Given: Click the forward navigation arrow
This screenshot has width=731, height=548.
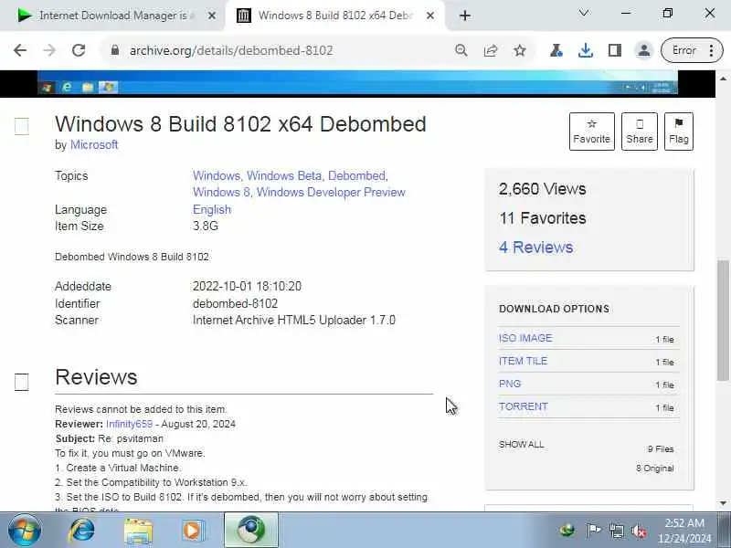Looking at the screenshot, I should click(x=49, y=50).
